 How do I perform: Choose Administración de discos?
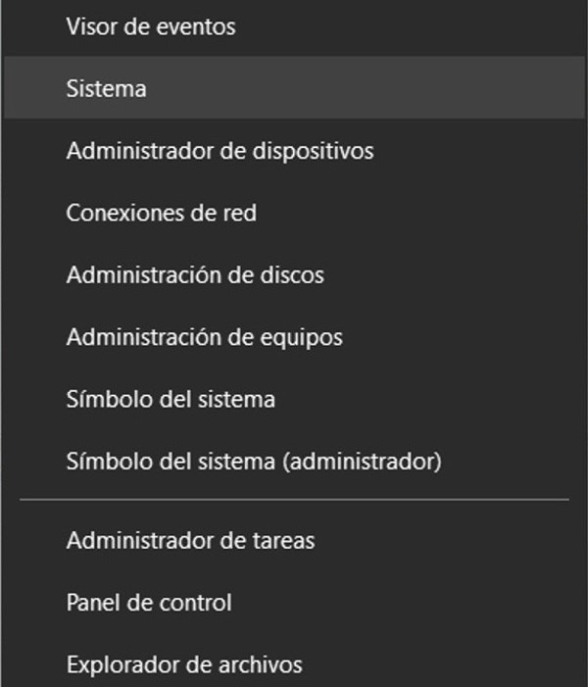[x=195, y=275]
